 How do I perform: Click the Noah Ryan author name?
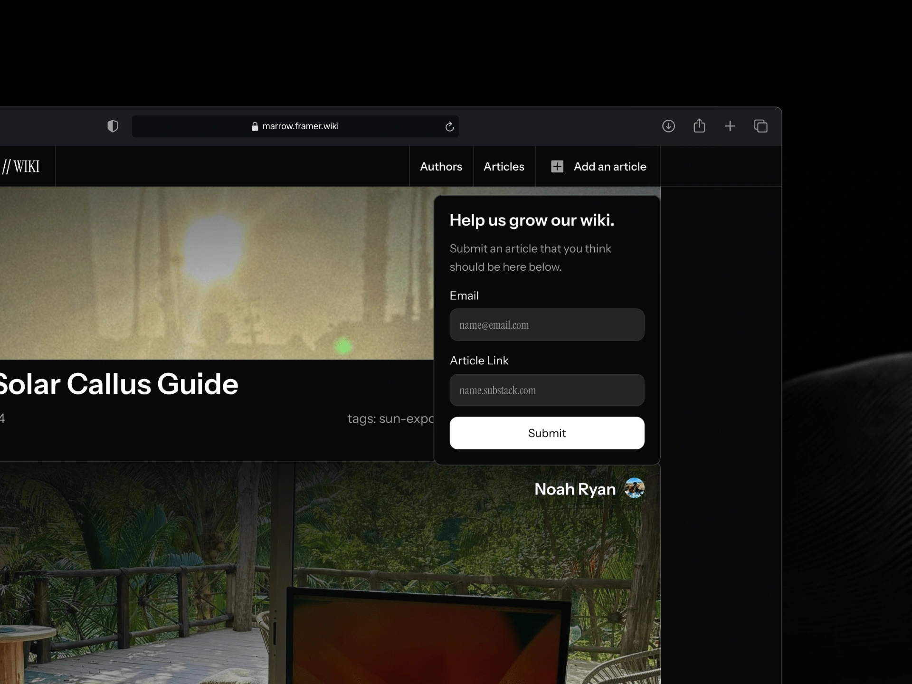pyautogui.click(x=575, y=489)
